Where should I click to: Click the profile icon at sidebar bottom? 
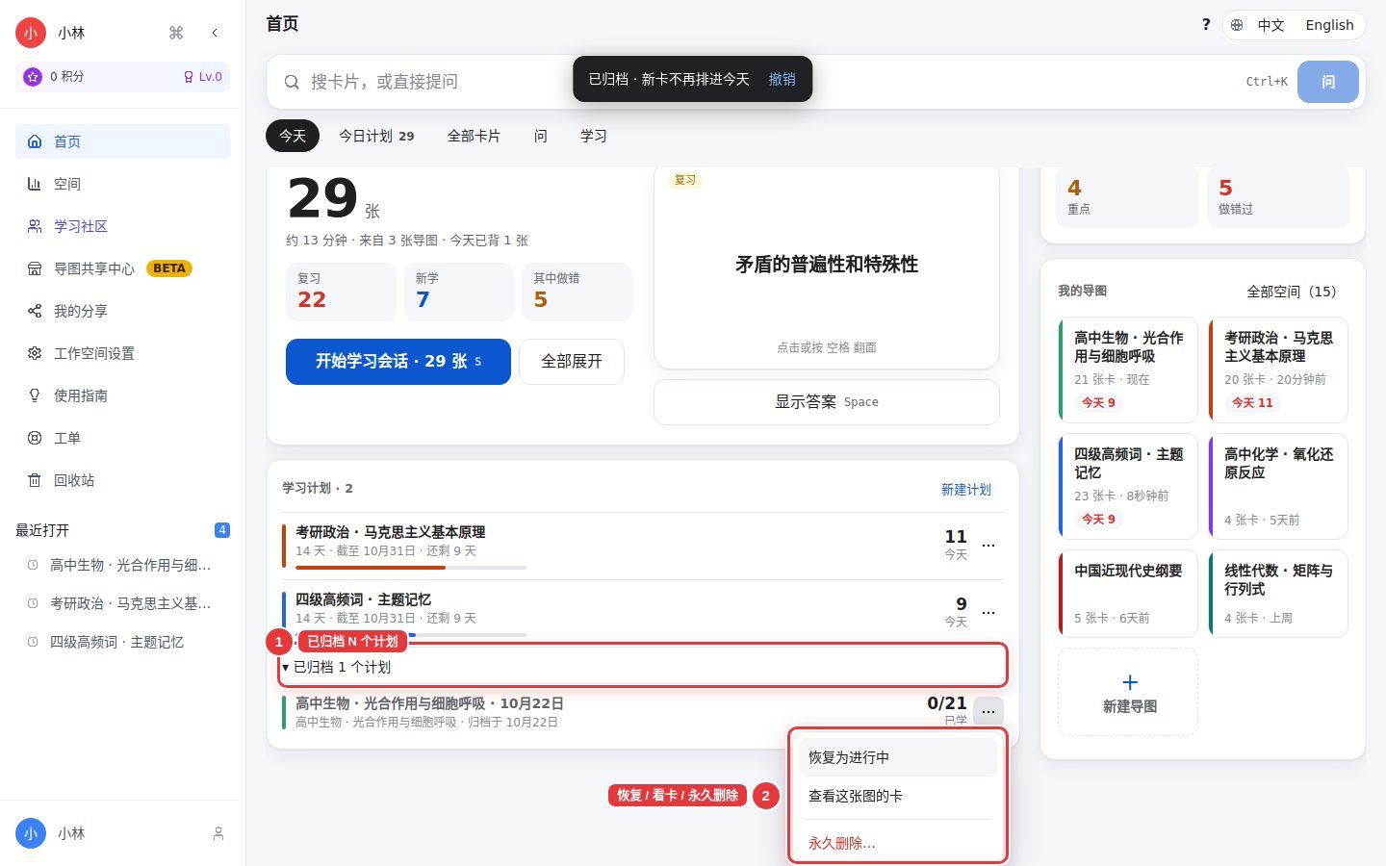[x=218, y=833]
